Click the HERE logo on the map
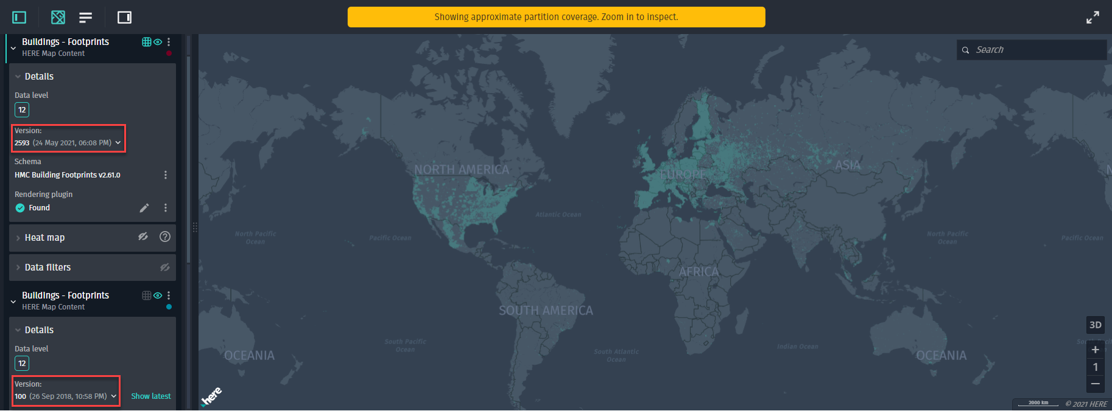The image size is (1112, 411). (x=212, y=396)
